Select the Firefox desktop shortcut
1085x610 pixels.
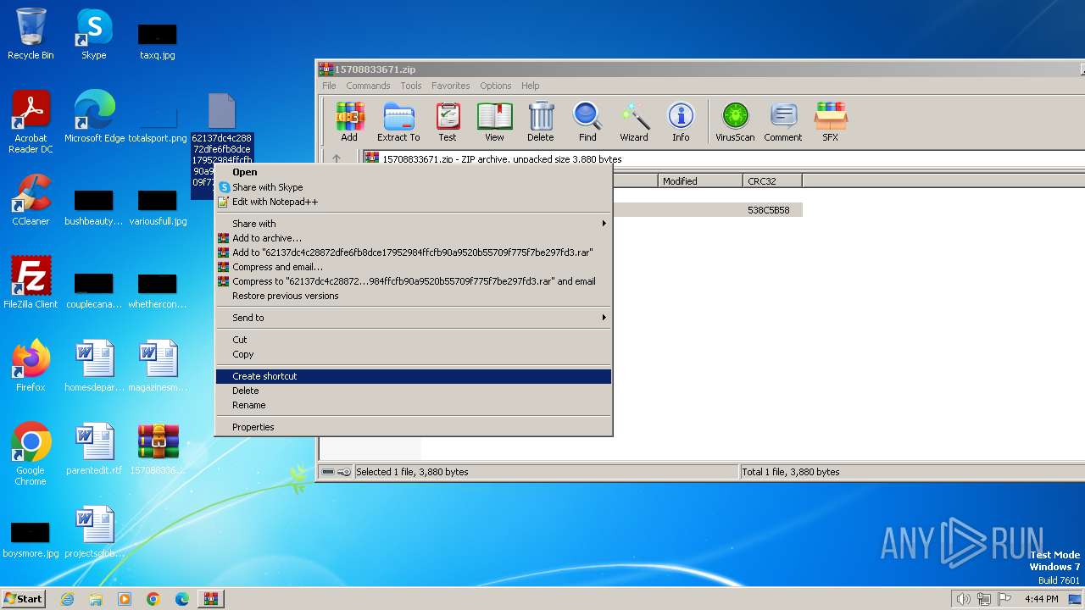pos(31,366)
